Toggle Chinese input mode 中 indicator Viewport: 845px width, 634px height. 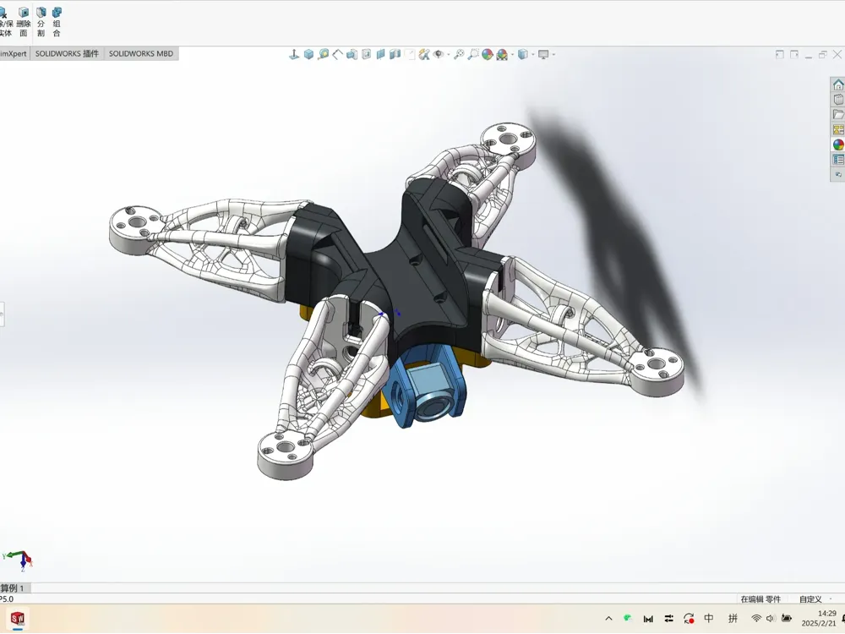[x=709, y=619]
